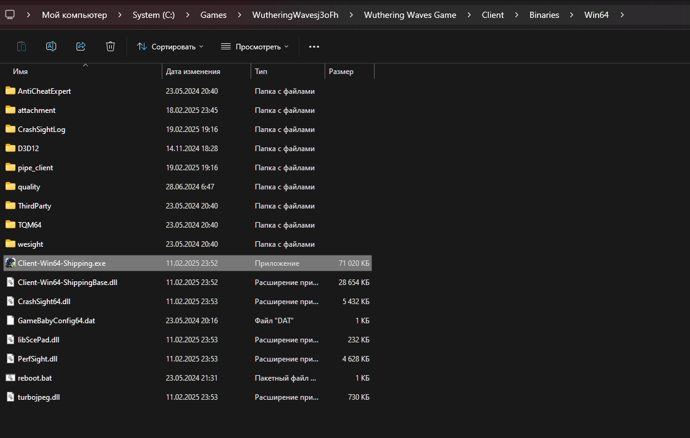
Task: Click the Client-Win64-ShippingBase.dll file icon
Action: pyautogui.click(x=10, y=282)
